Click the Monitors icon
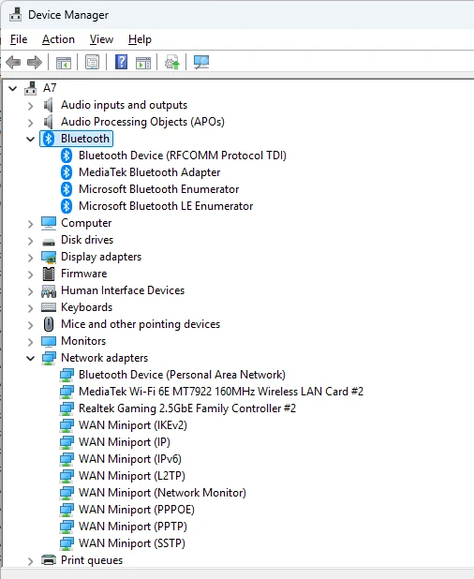Screen dimensions: 474x579 pos(49,341)
